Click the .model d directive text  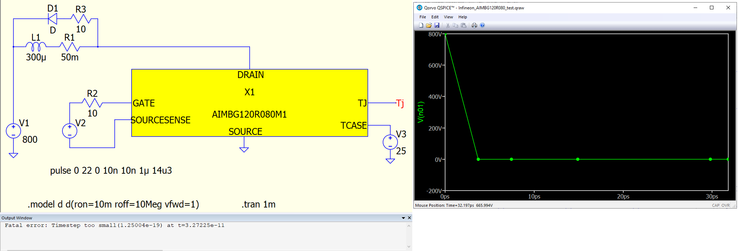[113, 204]
